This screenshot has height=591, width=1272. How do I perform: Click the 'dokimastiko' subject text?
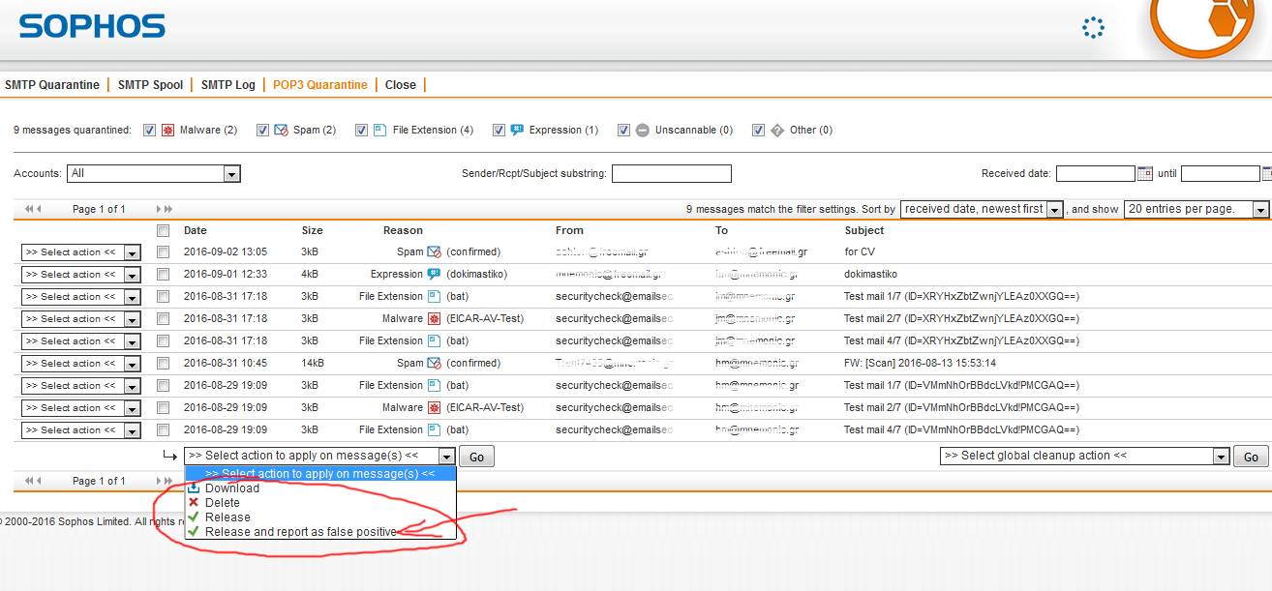click(870, 275)
